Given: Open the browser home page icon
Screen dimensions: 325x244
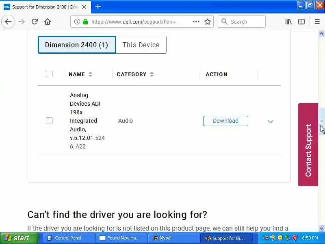Looking at the screenshot, I should (48, 22).
